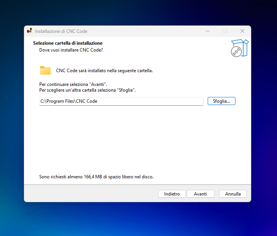The height and width of the screenshot is (236, 277).
Task: Click the yellow folder icon
Action: (45, 70)
